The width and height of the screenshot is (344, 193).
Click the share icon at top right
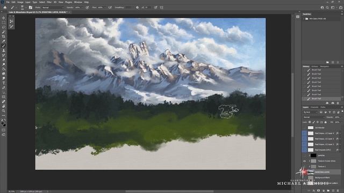pos(341,8)
